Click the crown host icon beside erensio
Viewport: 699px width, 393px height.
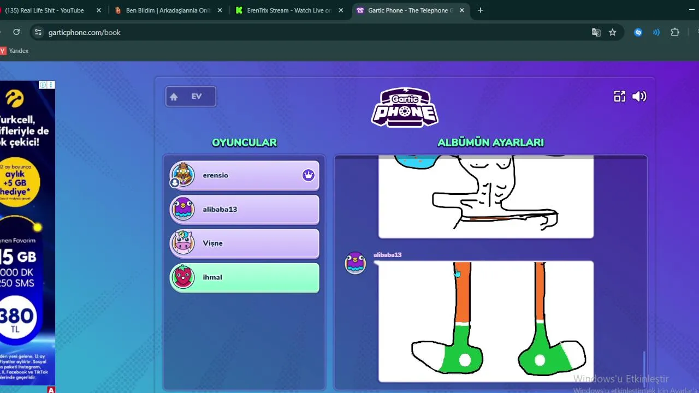(309, 175)
